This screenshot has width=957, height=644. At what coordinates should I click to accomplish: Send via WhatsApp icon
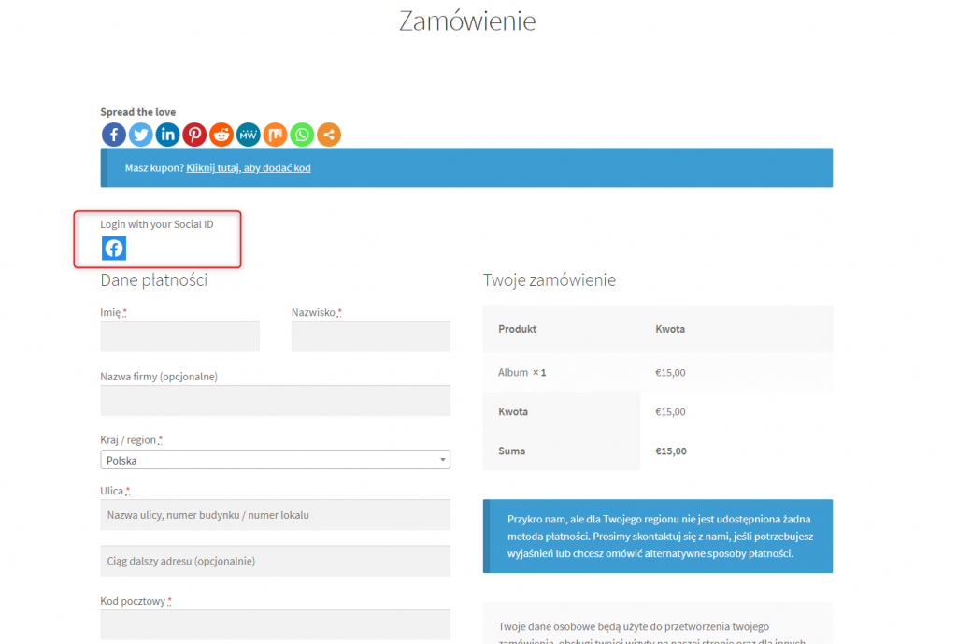coord(302,135)
